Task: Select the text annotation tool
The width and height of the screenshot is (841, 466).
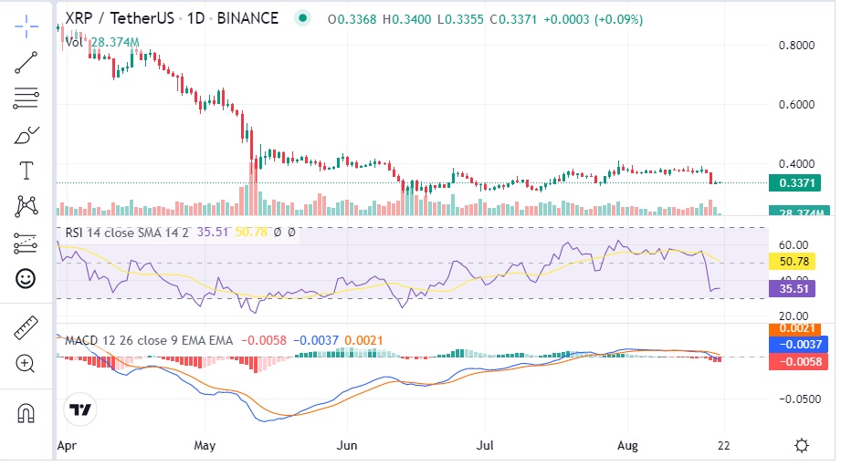Action: (26, 171)
